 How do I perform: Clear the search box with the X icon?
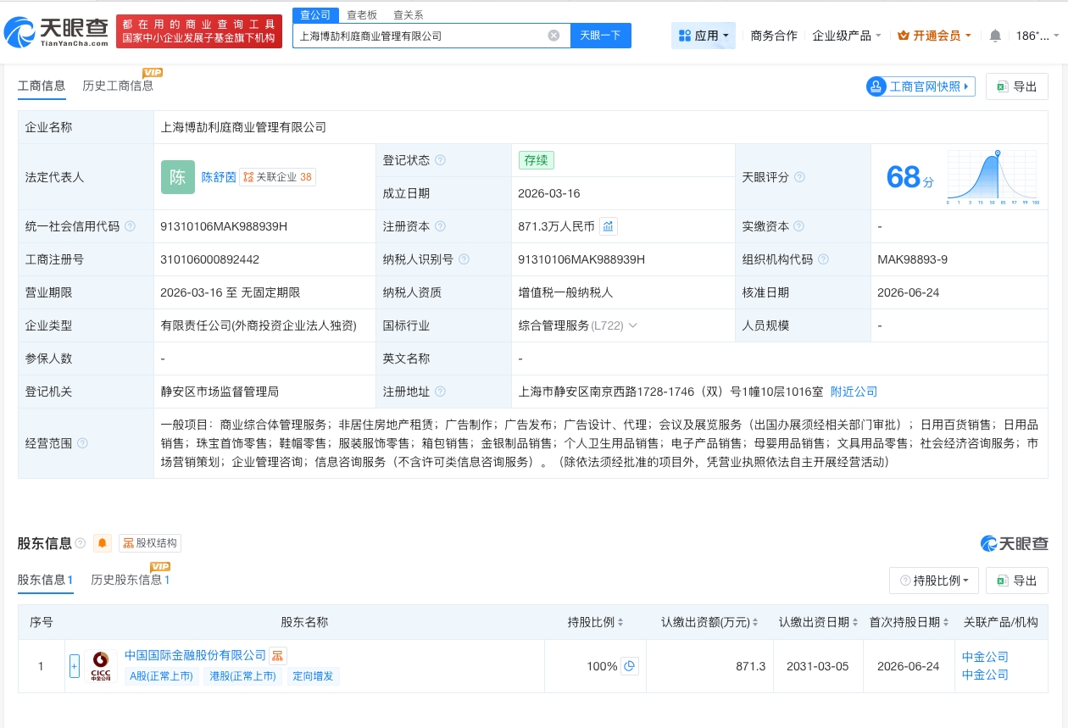[553, 36]
